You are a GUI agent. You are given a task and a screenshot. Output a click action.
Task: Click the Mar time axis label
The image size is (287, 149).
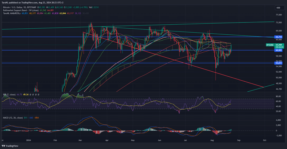[x=80, y=140]
